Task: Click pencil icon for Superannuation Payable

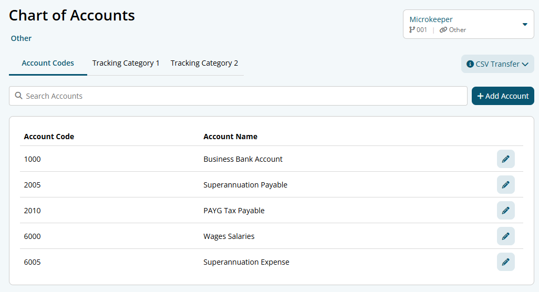Action: [505, 185]
